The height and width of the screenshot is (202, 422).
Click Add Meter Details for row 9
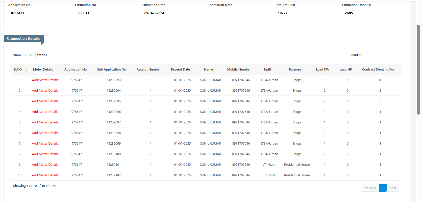tap(45, 165)
